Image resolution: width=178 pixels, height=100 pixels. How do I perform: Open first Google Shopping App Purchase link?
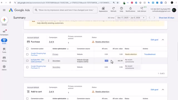[x=38, y=54]
